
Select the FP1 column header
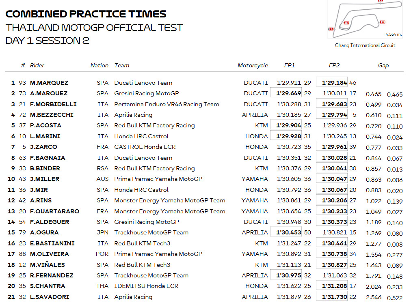click(x=290, y=65)
